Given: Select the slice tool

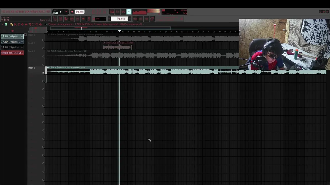Looking at the screenshot, I should pyautogui.click(x=30, y=24).
